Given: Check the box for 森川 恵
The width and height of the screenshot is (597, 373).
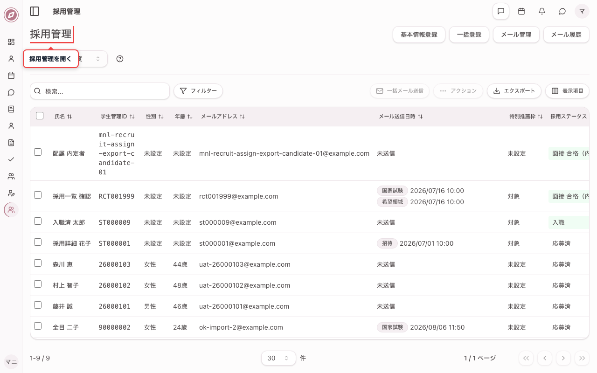Looking at the screenshot, I should (x=38, y=263).
